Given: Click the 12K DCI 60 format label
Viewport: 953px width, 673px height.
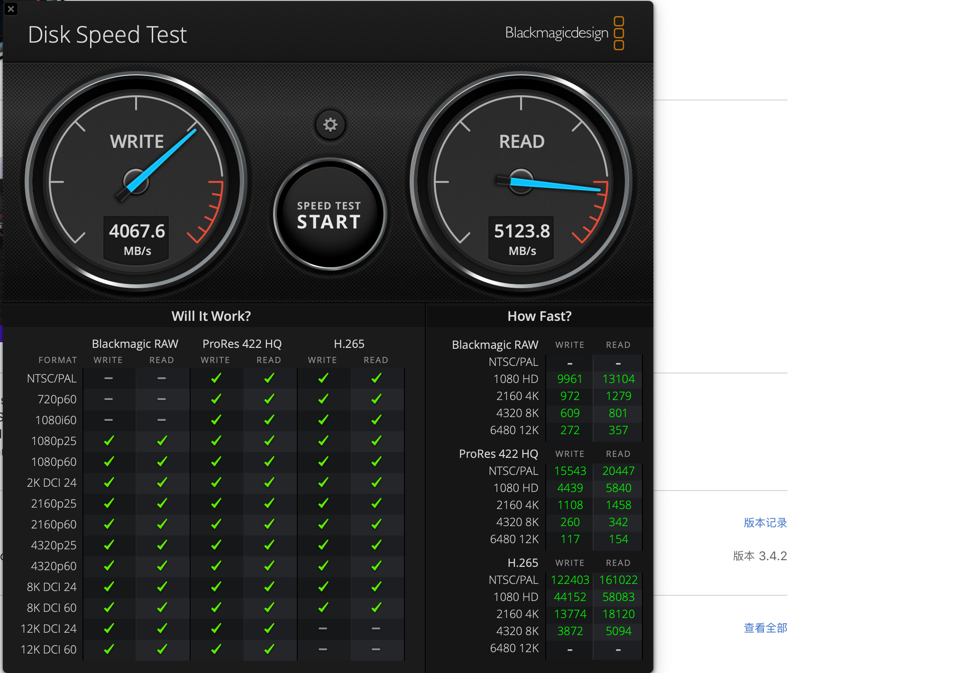Looking at the screenshot, I should (48, 649).
